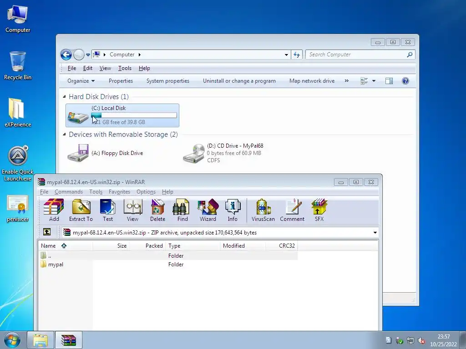
Task: Select the A: Floppy Disk Drive
Action: pos(106,153)
